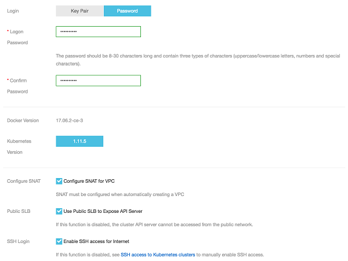Image resolution: width=348 pixels, height=261 pixels.
Task: Click into the Confirm Password field
Action: (x=99, y=81)
